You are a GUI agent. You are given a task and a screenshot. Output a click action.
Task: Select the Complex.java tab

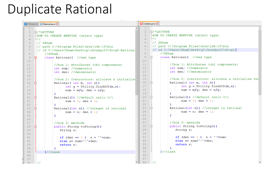pyautogui.click(x=149, y=23)
